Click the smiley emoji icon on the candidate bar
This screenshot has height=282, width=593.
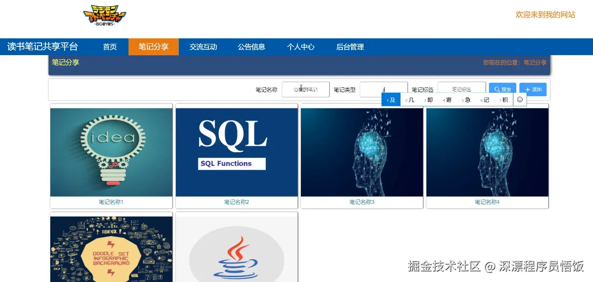pyautogui.click(x=519, y=100)
